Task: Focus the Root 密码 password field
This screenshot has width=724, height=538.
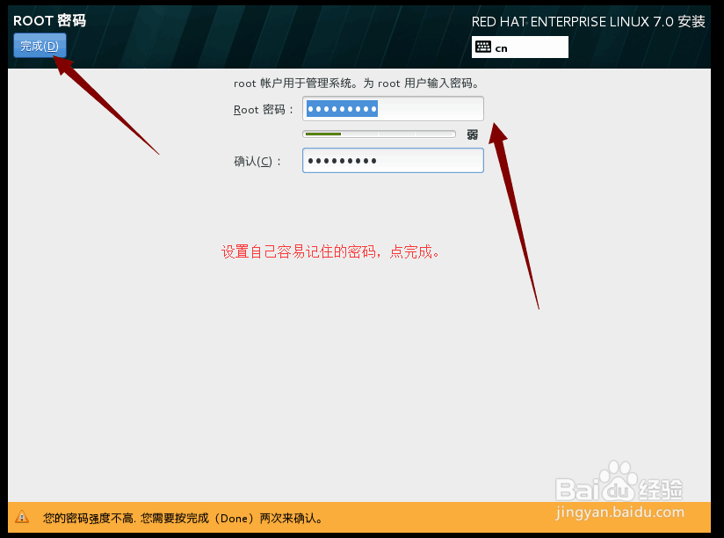Action: click(x=393, y=109)
